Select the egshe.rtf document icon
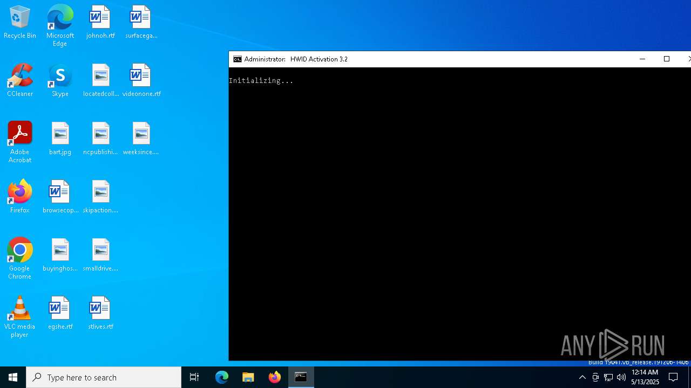The width and height of the screenshot is (691, 388). (x=60, y=314)
